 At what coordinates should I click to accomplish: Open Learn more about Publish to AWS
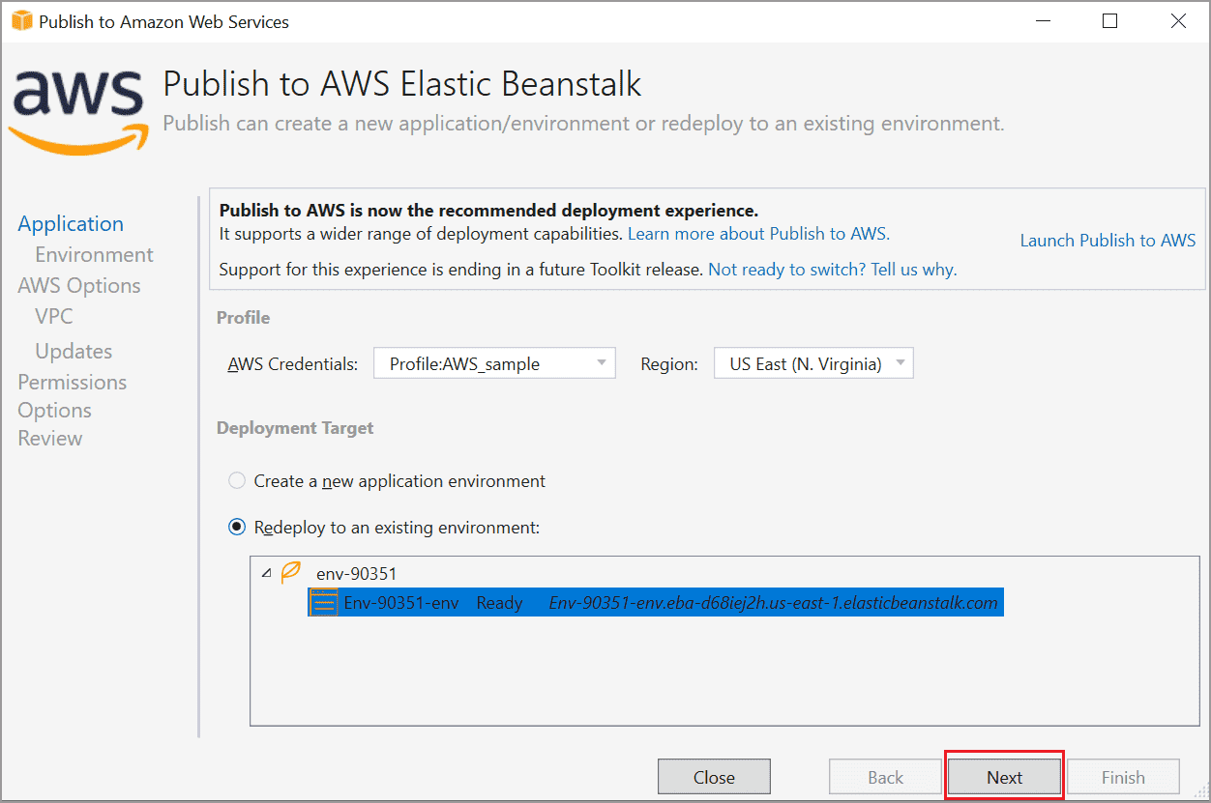click(x=757, y=233)
